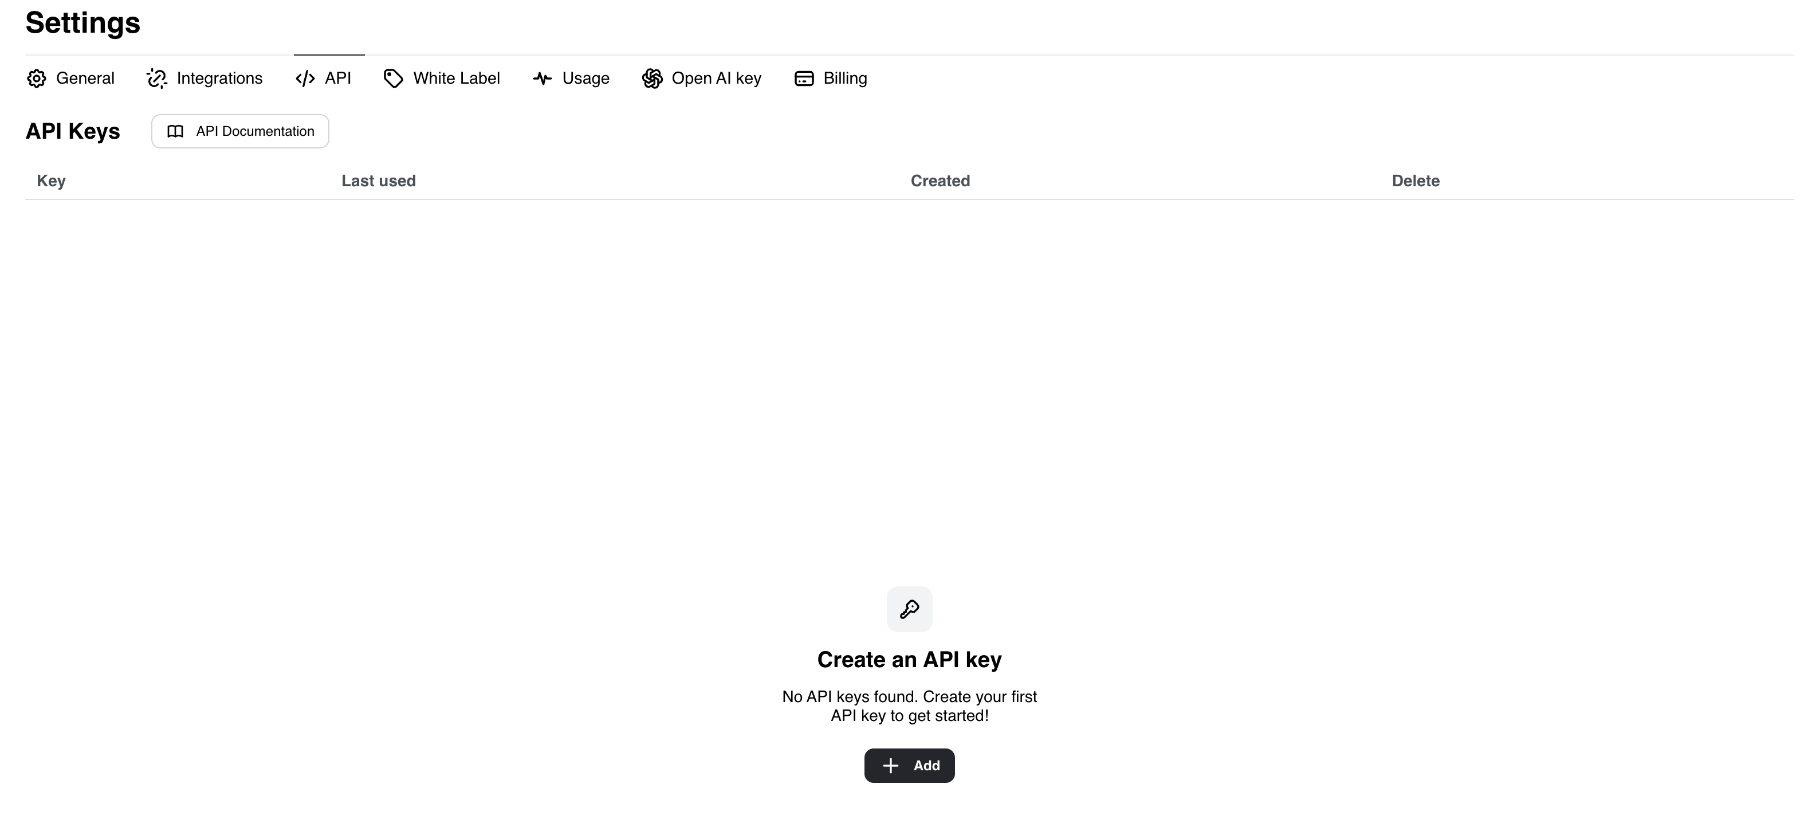Viewport: 1808px width, 827px height.
Task: Open the Billing tab
Action: click(831, 78)
